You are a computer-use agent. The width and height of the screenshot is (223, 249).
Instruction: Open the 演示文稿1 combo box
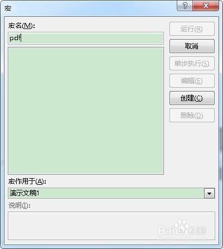(x=111, y=193)
